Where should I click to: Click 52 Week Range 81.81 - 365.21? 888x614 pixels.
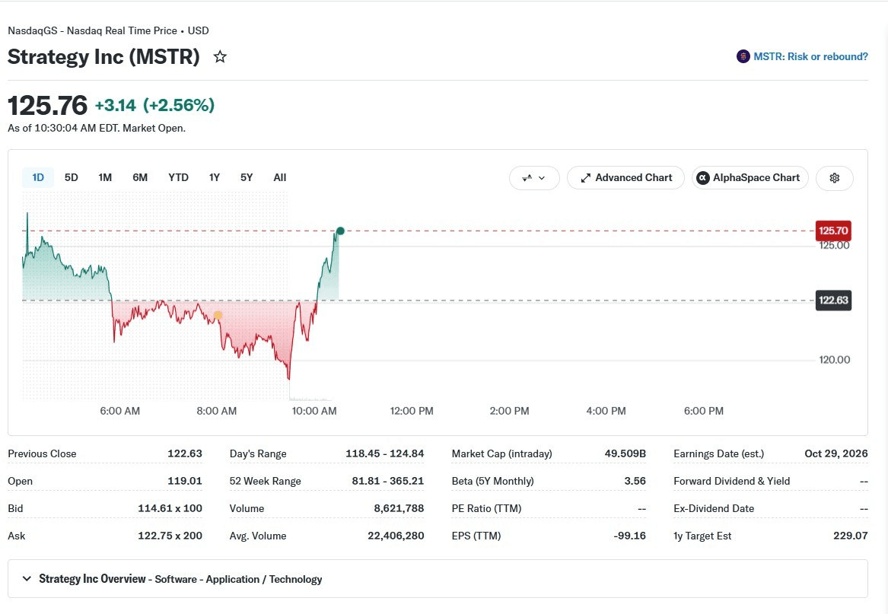388,481
